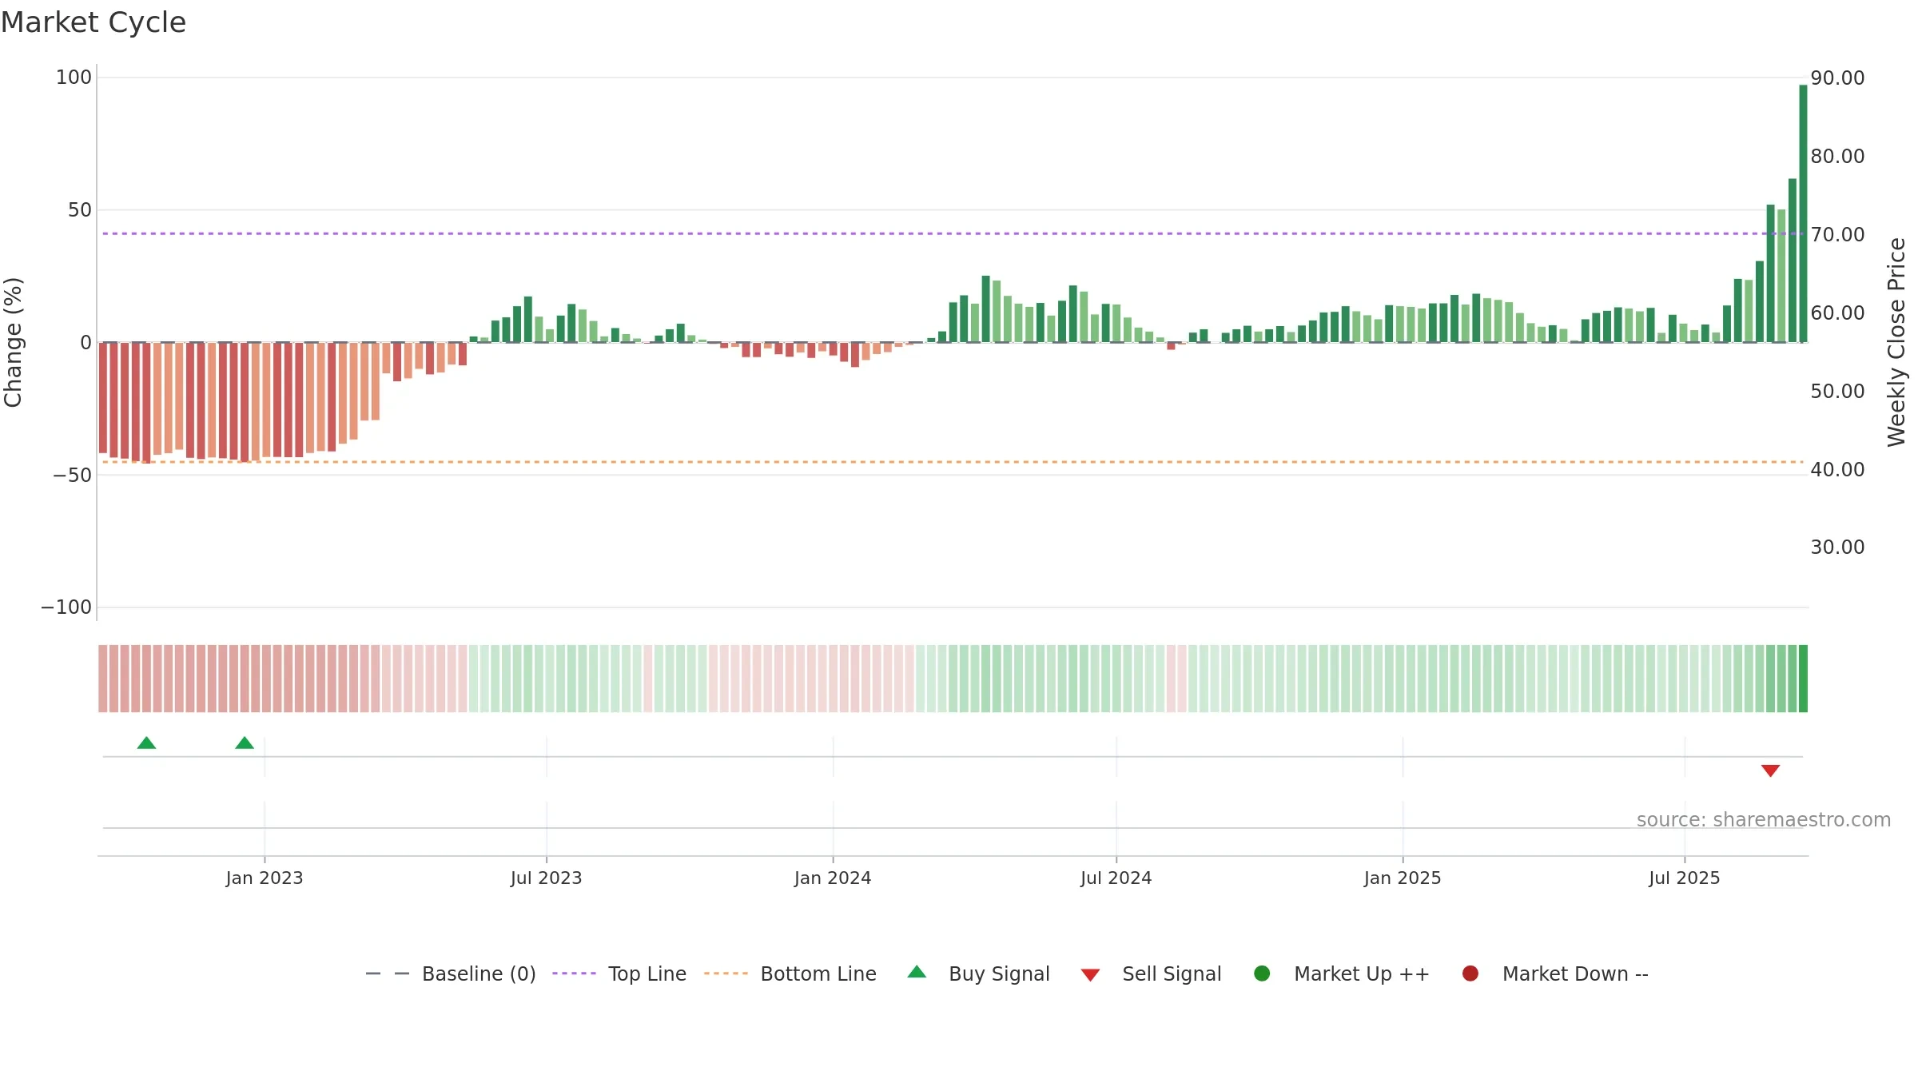1918x1079 pixels.
Task: Select the first buy signal marker in late 2022
Action: tap(146, 743)
